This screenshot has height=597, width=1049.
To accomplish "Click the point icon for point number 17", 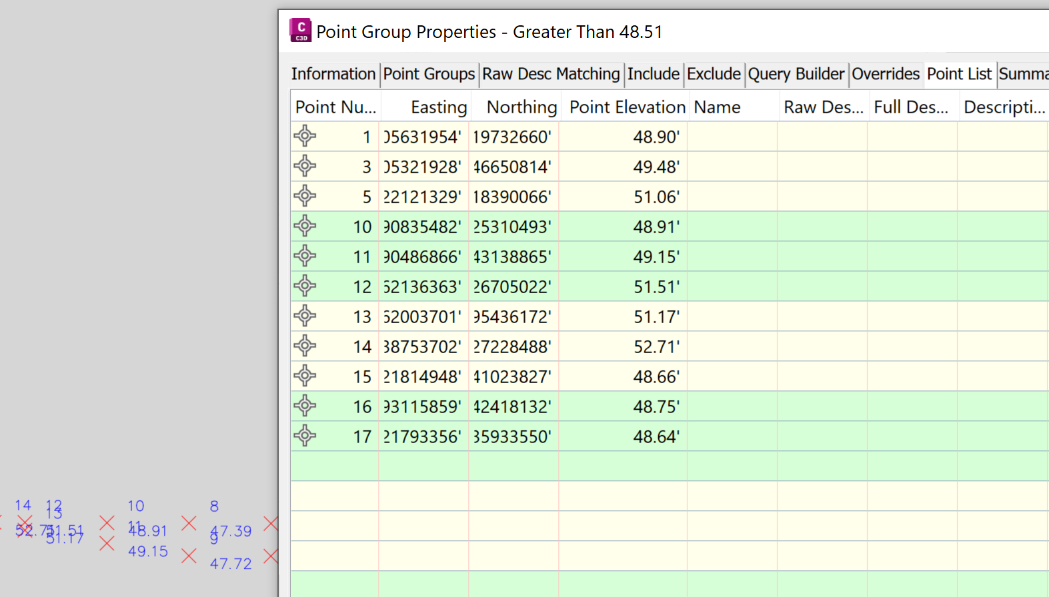I will 305,436.
